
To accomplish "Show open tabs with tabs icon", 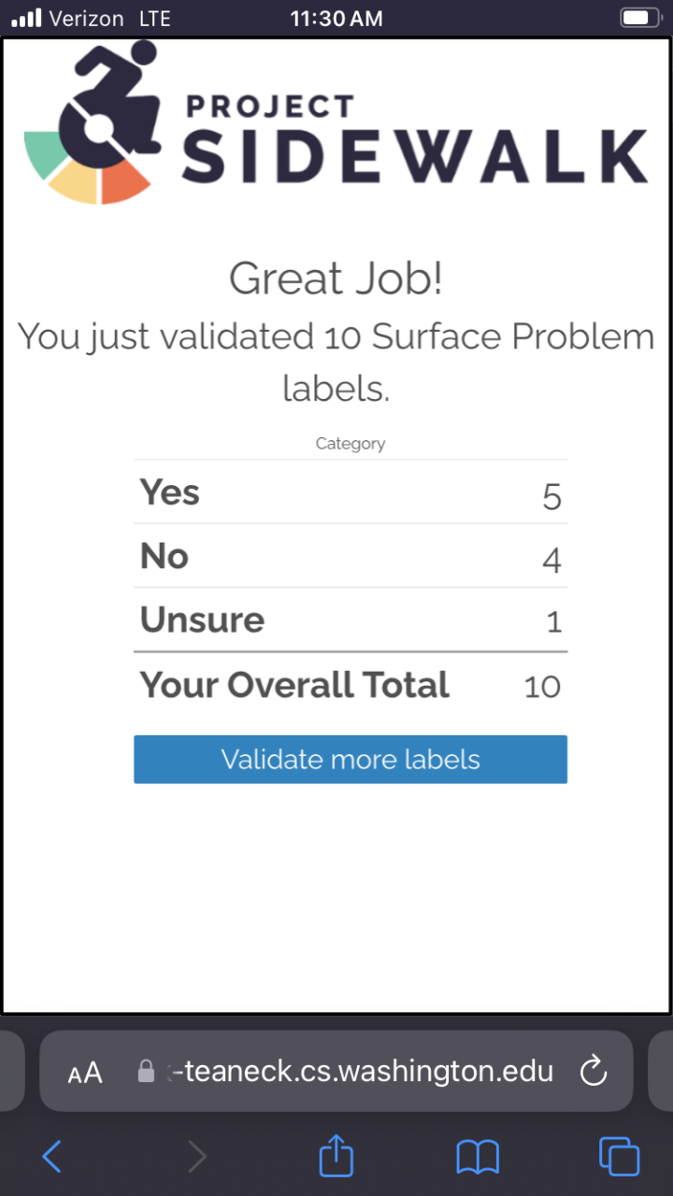I will pyautogui.click(x=619, y=1157).
